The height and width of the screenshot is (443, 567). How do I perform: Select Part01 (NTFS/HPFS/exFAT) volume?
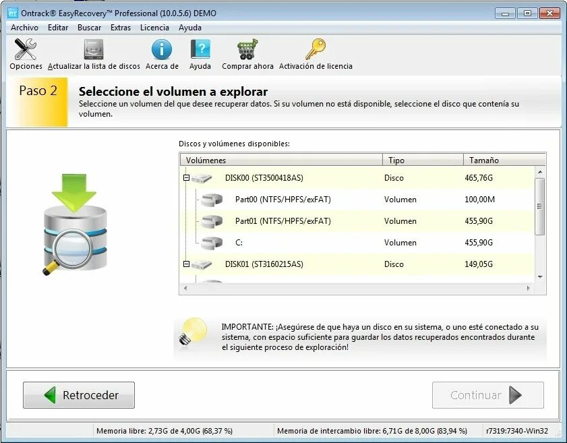point(282,221)
